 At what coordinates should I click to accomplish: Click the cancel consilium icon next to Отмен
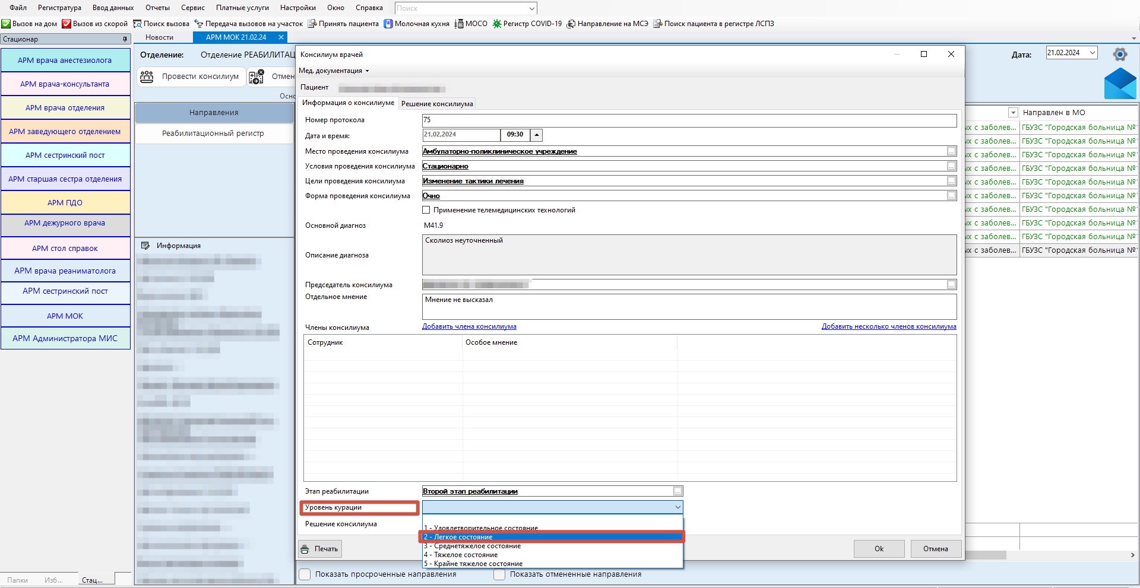pyautogui.click(x=256, y=77)
